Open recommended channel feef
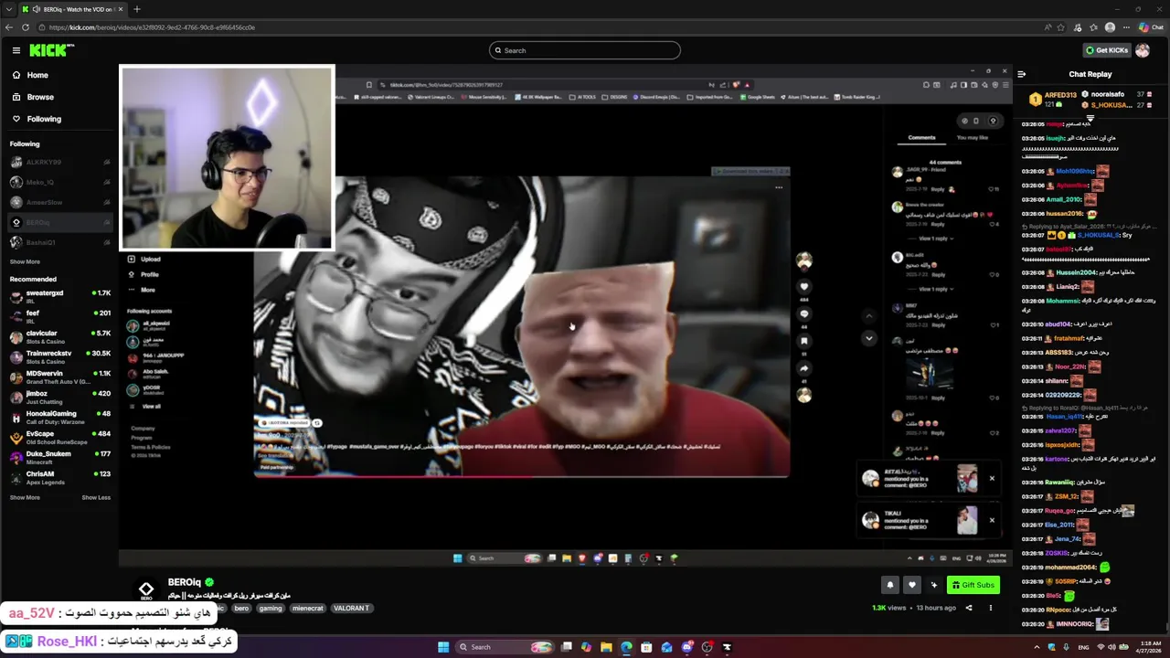 pos(59,316)
